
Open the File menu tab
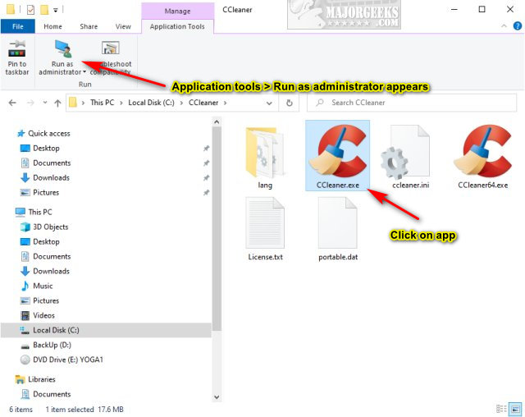tap(18, 26)
